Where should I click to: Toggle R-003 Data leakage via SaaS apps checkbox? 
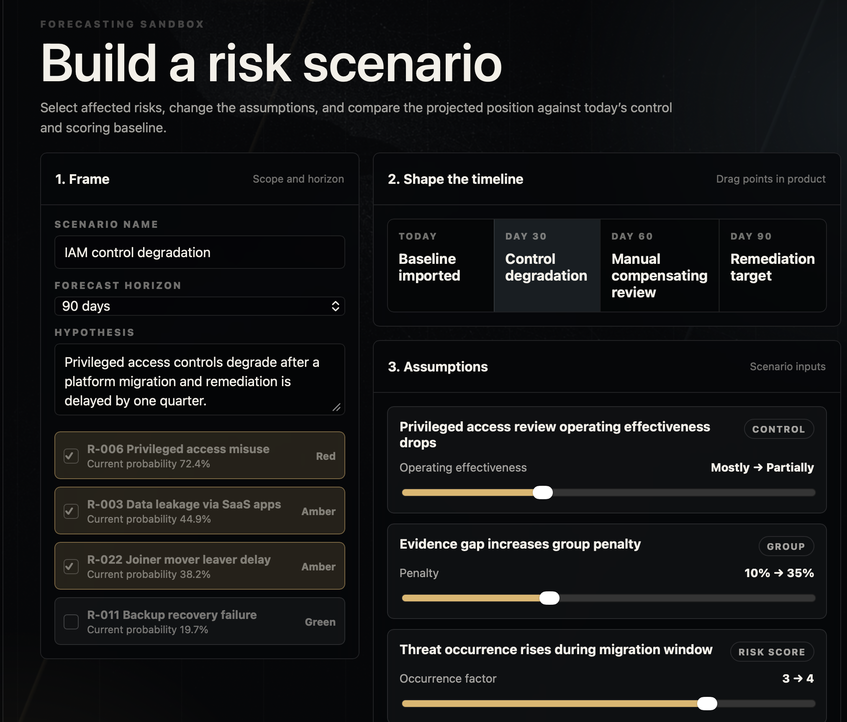(71, 511)
